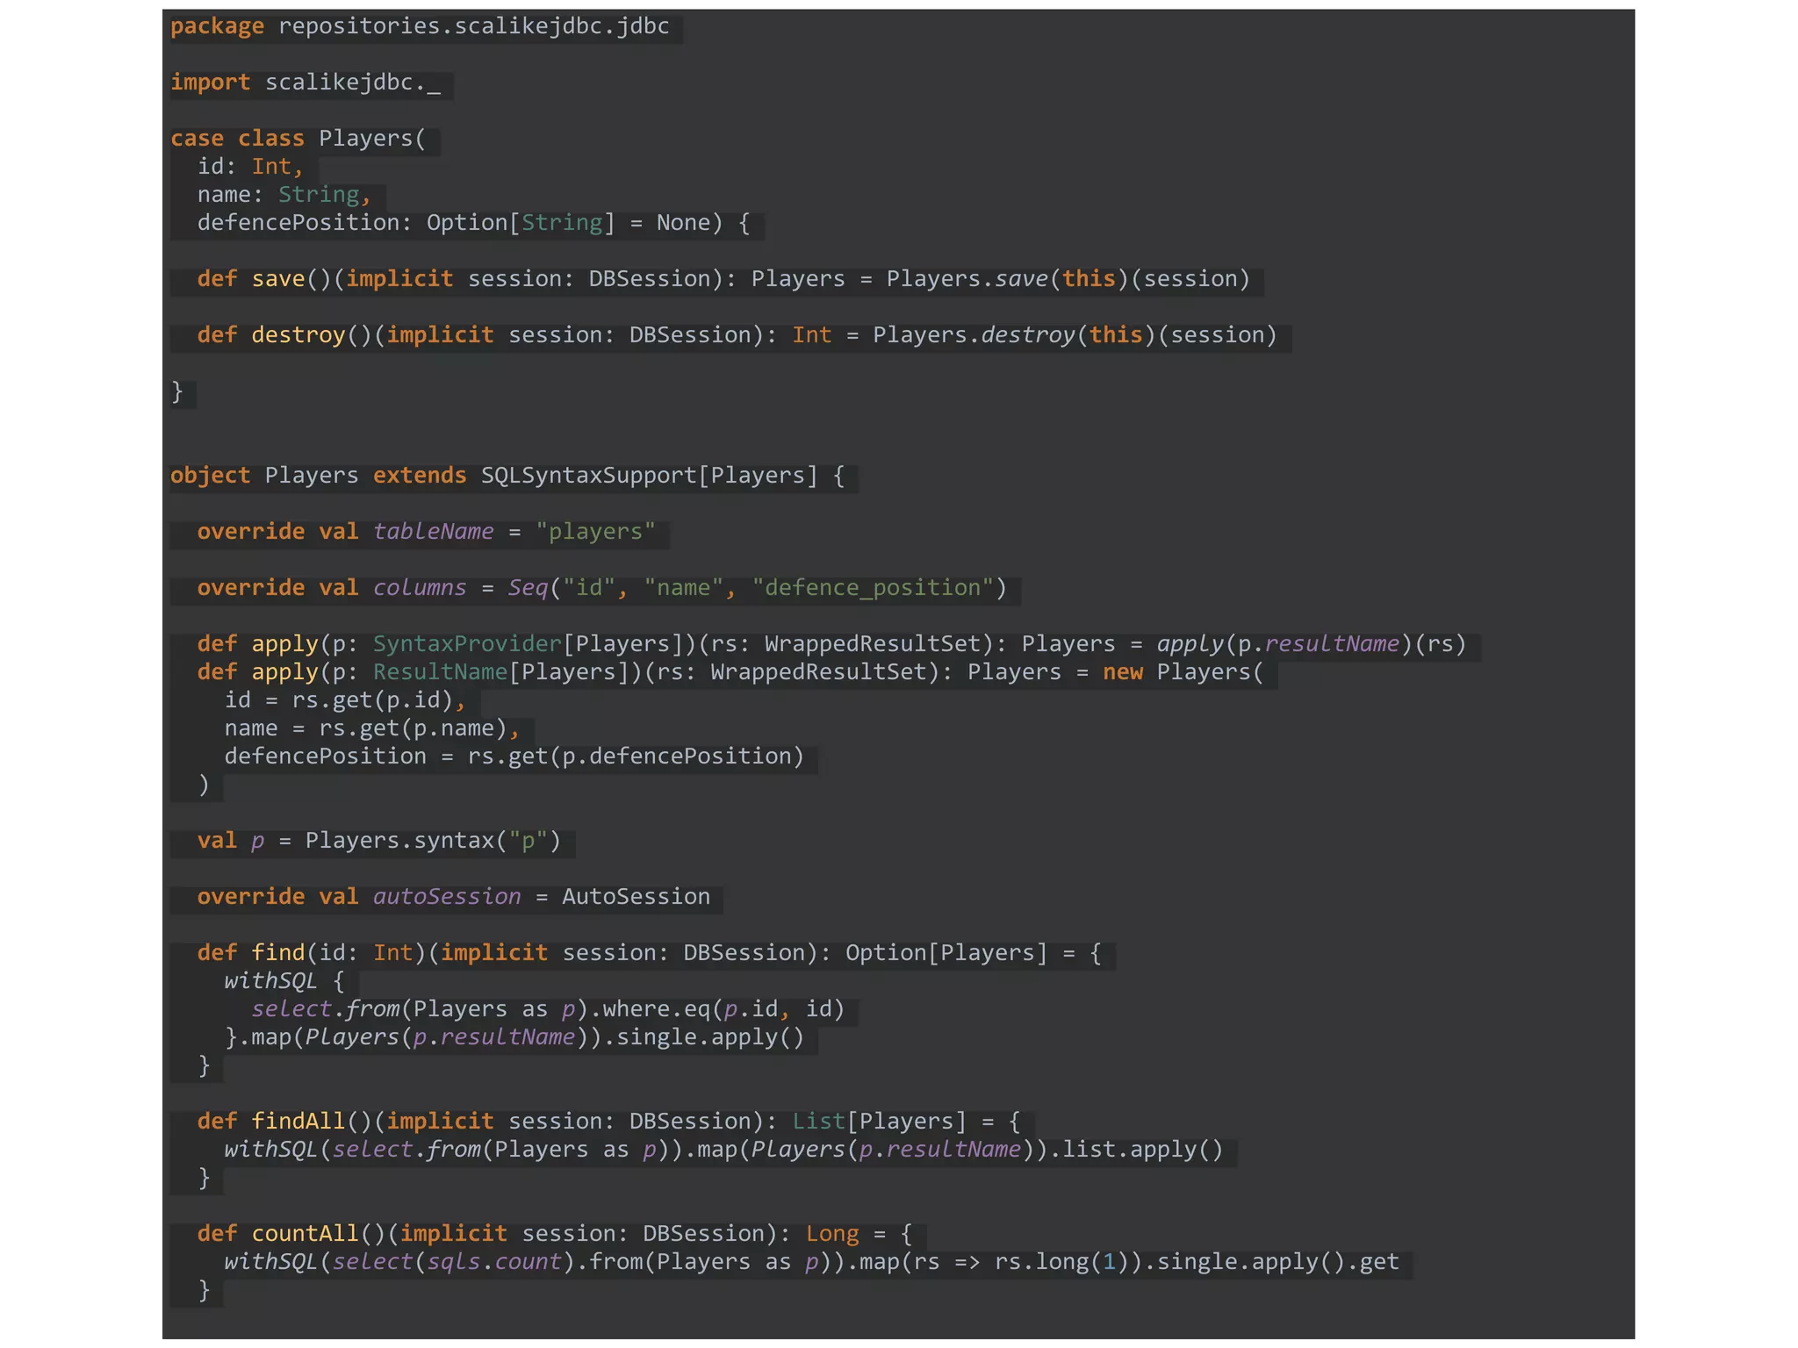Click the 'countAll' method name
1798x1348 pixels.
point(306,1234)
